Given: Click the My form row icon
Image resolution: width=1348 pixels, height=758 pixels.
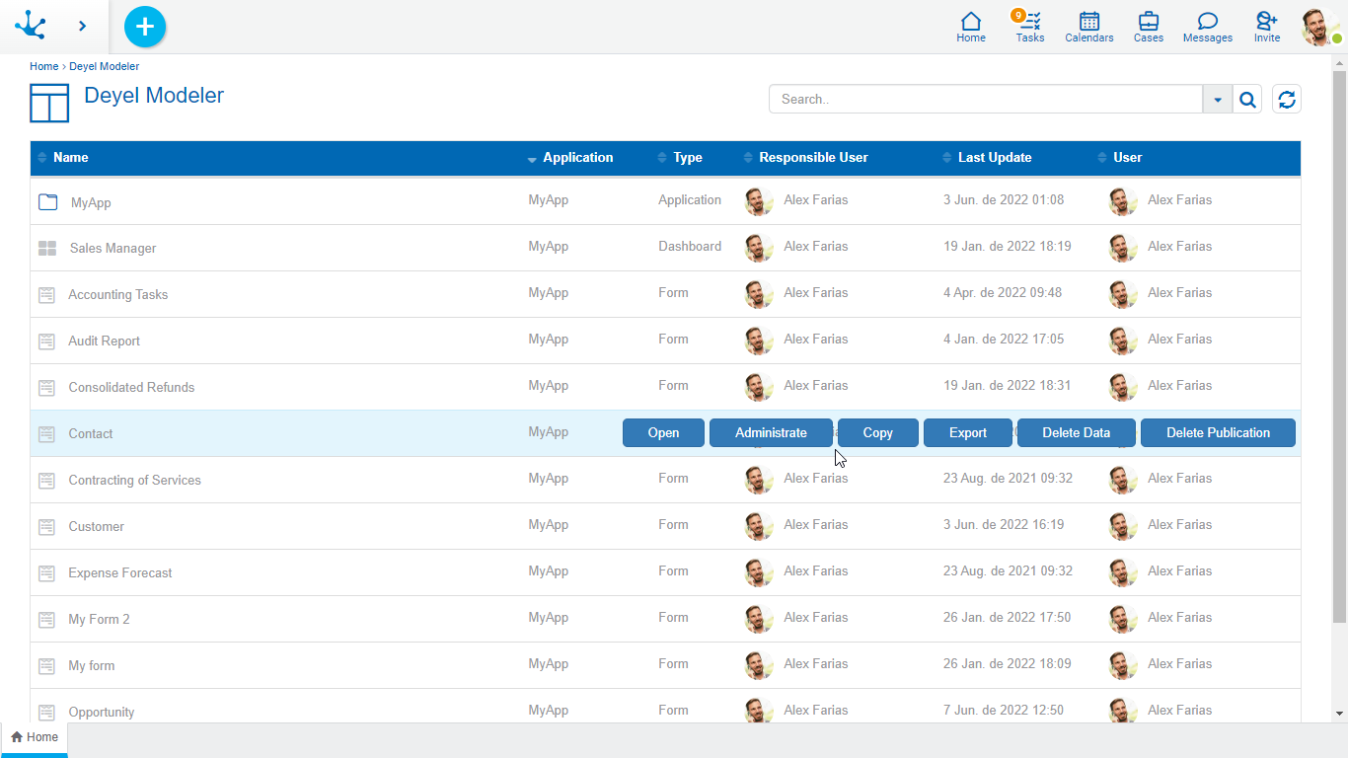Looking at the screenshot, I should tap(46, 666).
